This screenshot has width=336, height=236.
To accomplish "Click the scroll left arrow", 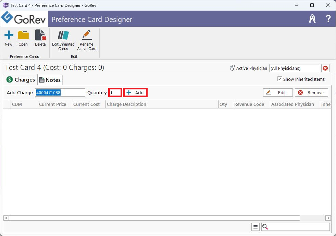I will pyautogui.click(x=6, y=218).
